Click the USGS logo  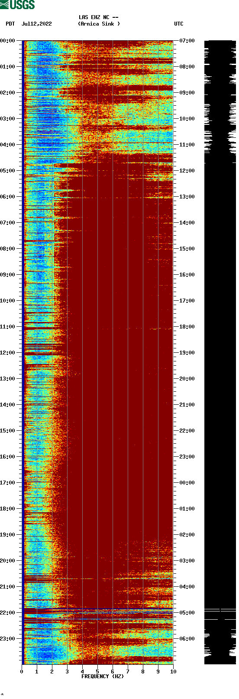click(17, 5)
